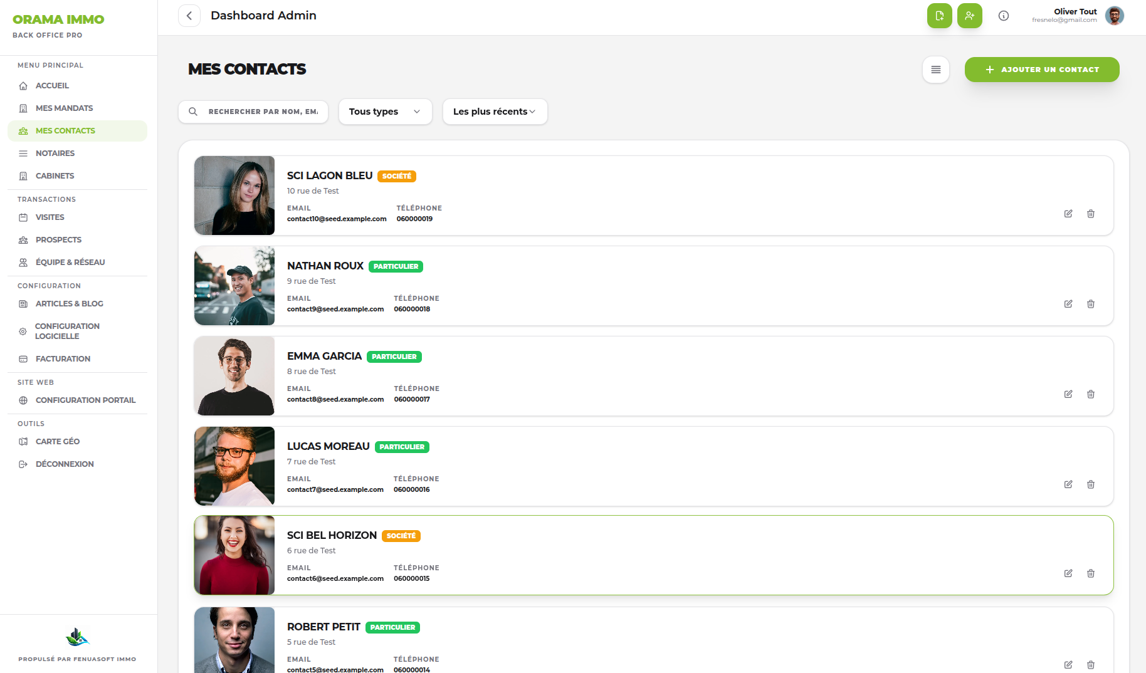Click the edit icon for SCI LAGON BLEU
This screenshot has width=1146, height=673.
1068,214
